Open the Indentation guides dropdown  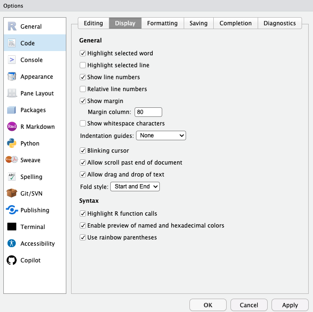click(161, 135)
